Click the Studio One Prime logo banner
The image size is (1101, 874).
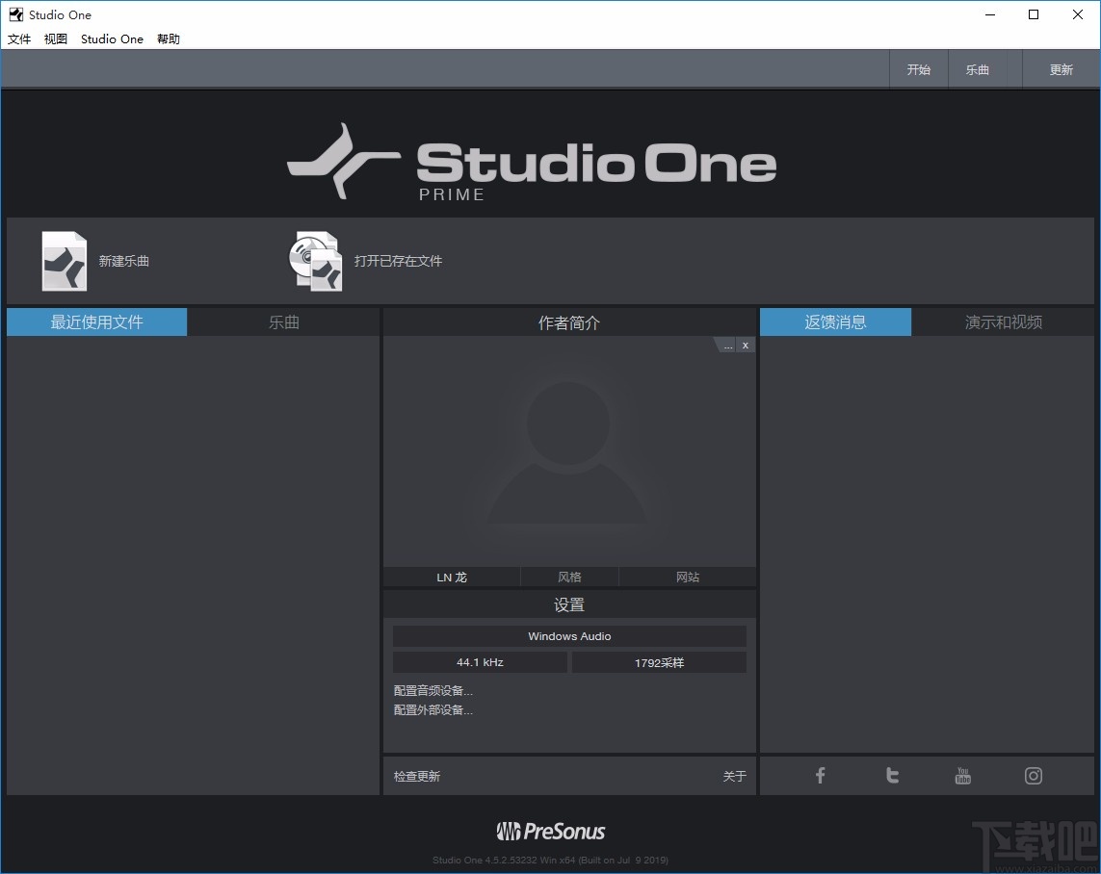pos(533,163)
